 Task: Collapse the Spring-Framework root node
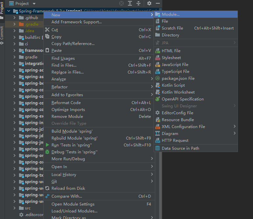9,11
